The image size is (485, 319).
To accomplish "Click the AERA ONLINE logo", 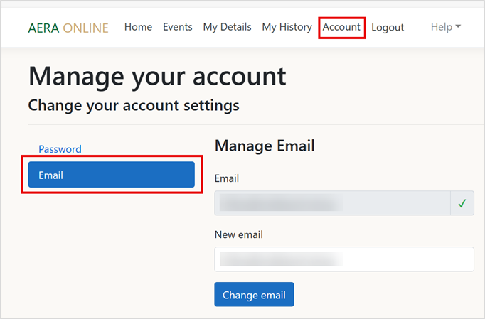I will [68, 28].
